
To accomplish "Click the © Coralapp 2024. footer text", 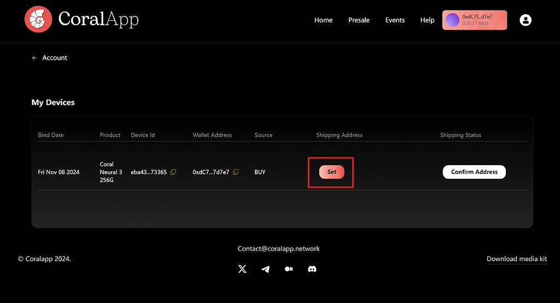I will [44, 259].
